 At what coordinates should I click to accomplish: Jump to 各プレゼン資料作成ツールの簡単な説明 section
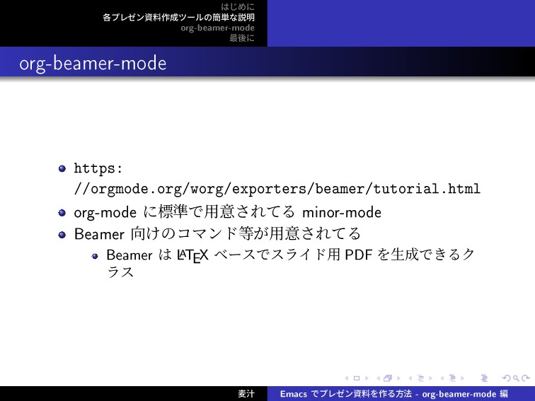click(178, 17)
